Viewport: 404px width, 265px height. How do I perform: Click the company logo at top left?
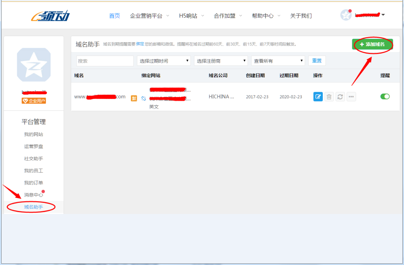click(51, 16)
